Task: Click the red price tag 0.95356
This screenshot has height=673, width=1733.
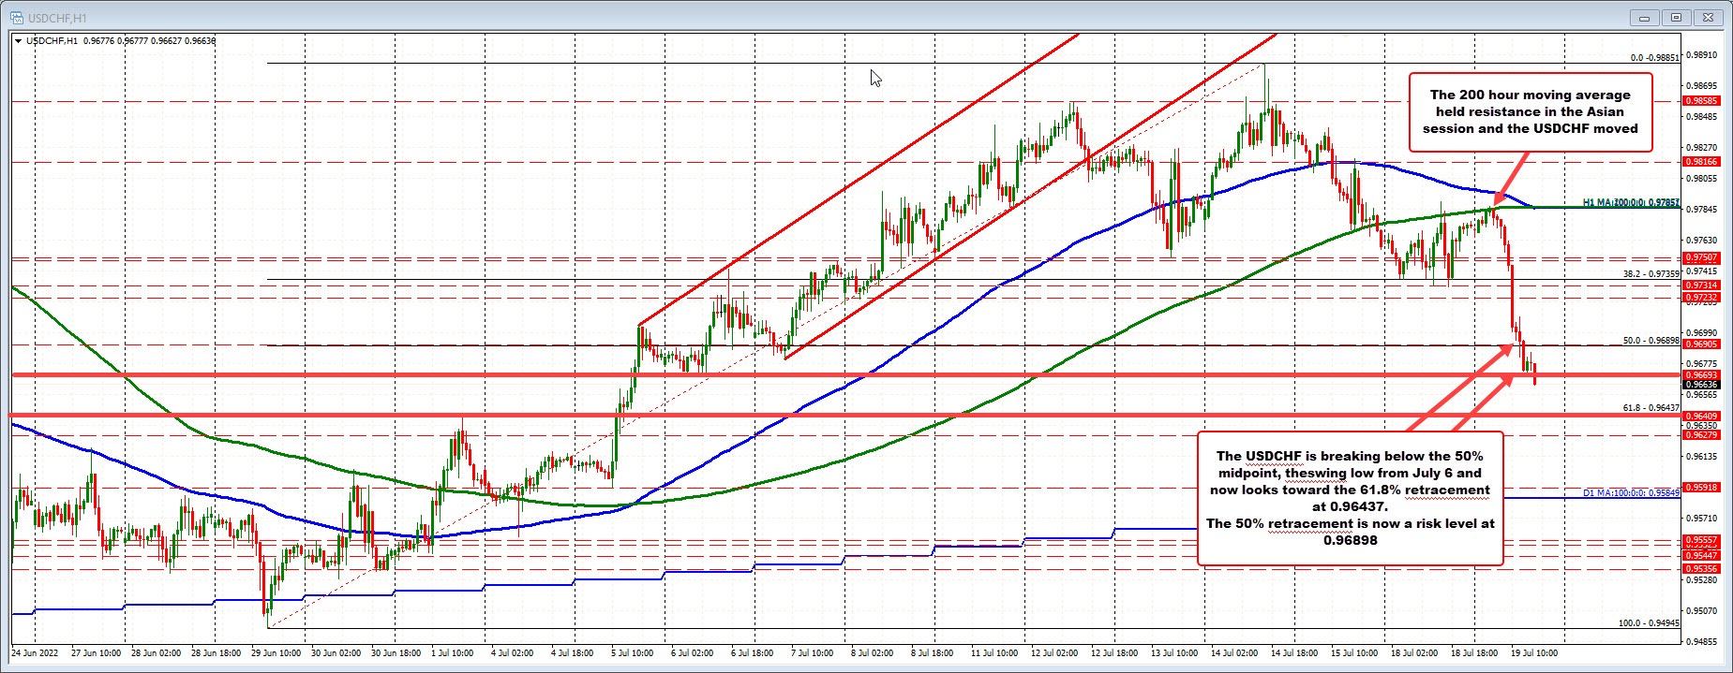Action: pos(1702,568)
